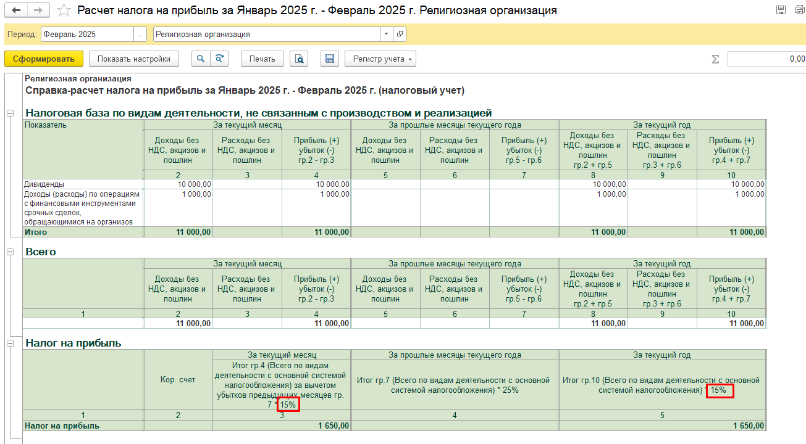This screenshot has height=444, width=806.
Task: Open the find magnifier in report toolbar
Action: coord(201,59)
